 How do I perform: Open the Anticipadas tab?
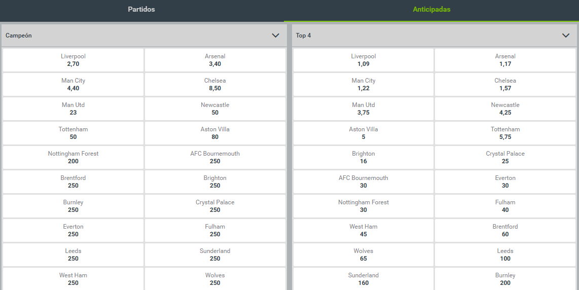tap(431, 10)
